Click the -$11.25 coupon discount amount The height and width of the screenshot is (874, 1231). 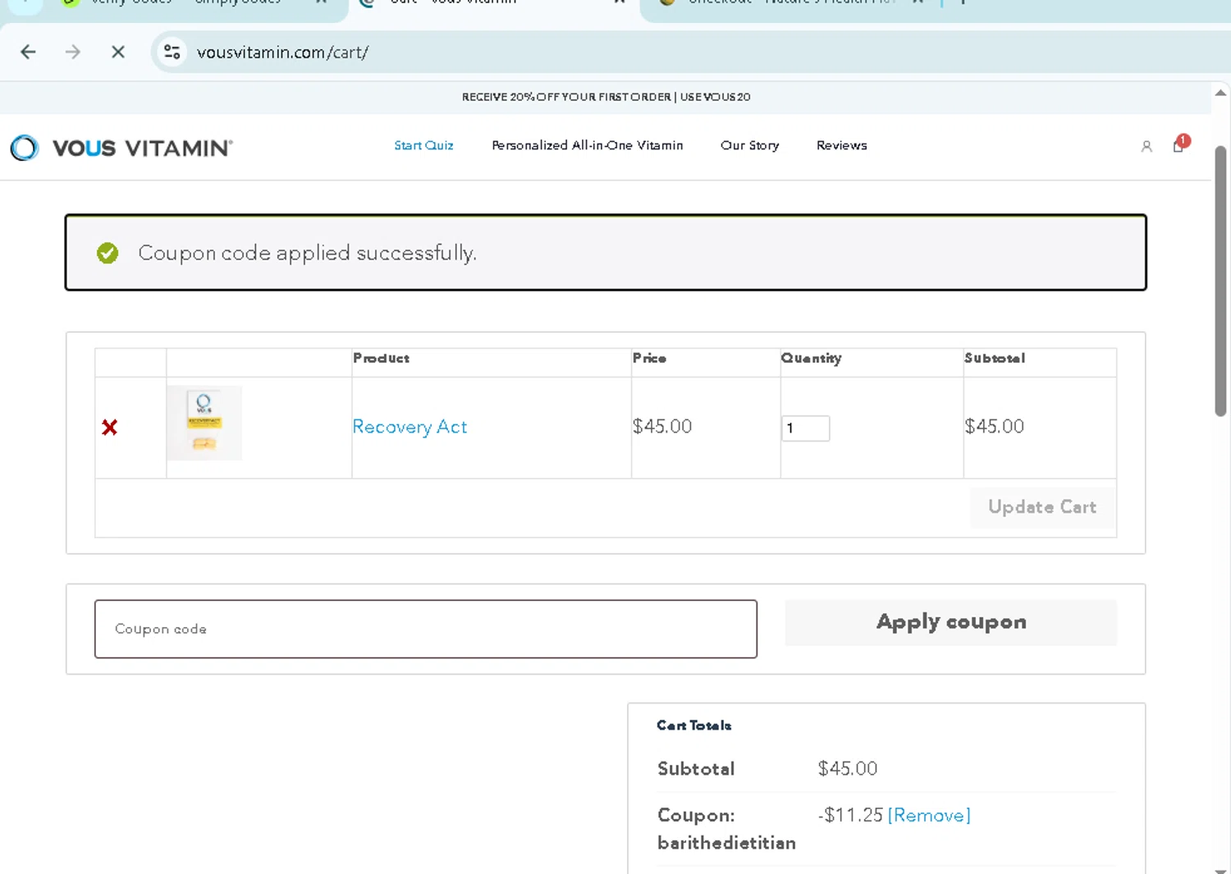850,815
